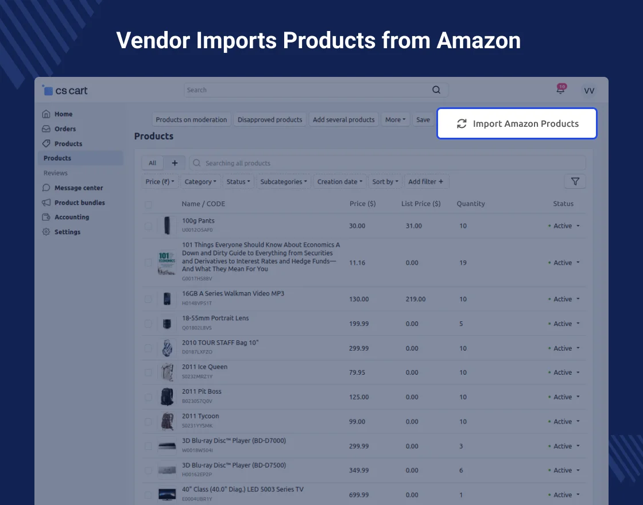643x505 pixels.
Task: Open the Sort by dropdown
Action: point(385,182)
